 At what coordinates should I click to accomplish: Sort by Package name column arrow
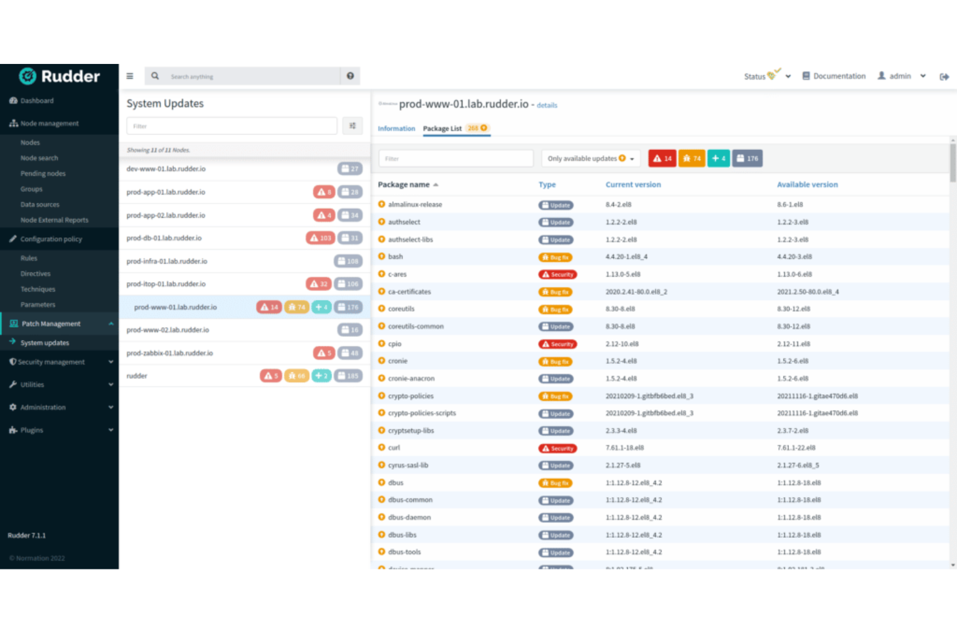[436, 185]
